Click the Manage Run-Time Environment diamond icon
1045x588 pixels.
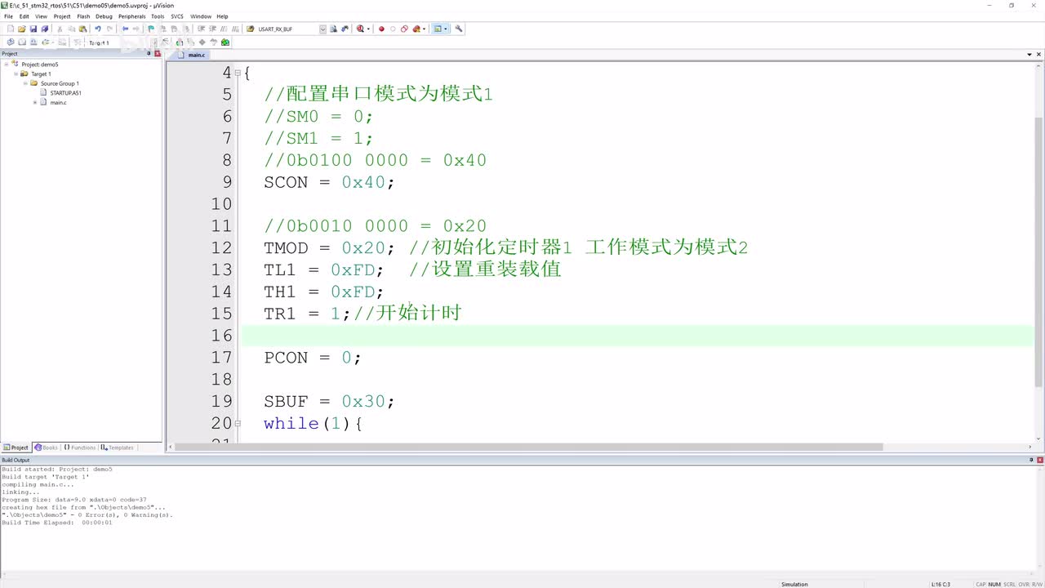tap(202, 42)
